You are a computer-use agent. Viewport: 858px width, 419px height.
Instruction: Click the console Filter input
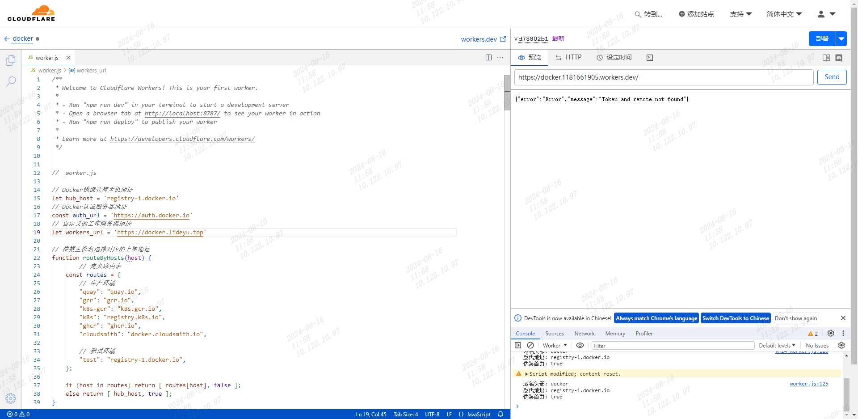[673, 346]
